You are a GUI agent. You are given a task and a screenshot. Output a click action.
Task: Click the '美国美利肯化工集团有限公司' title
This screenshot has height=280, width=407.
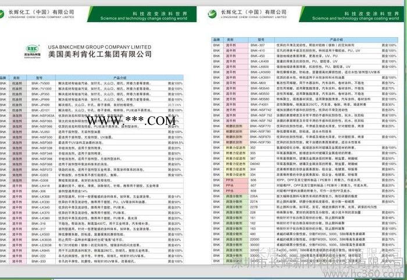point(99,54)
